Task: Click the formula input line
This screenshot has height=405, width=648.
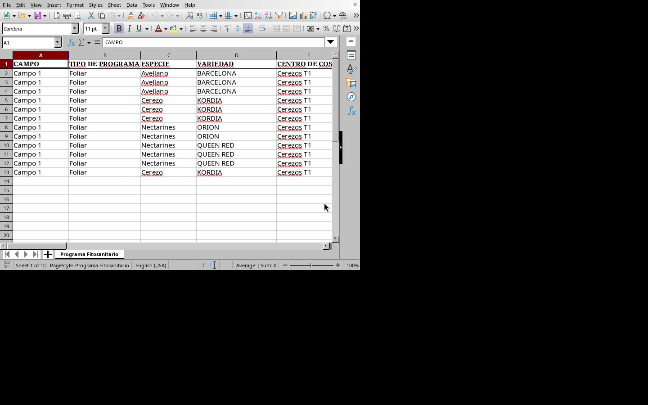Action: point(213,42)
